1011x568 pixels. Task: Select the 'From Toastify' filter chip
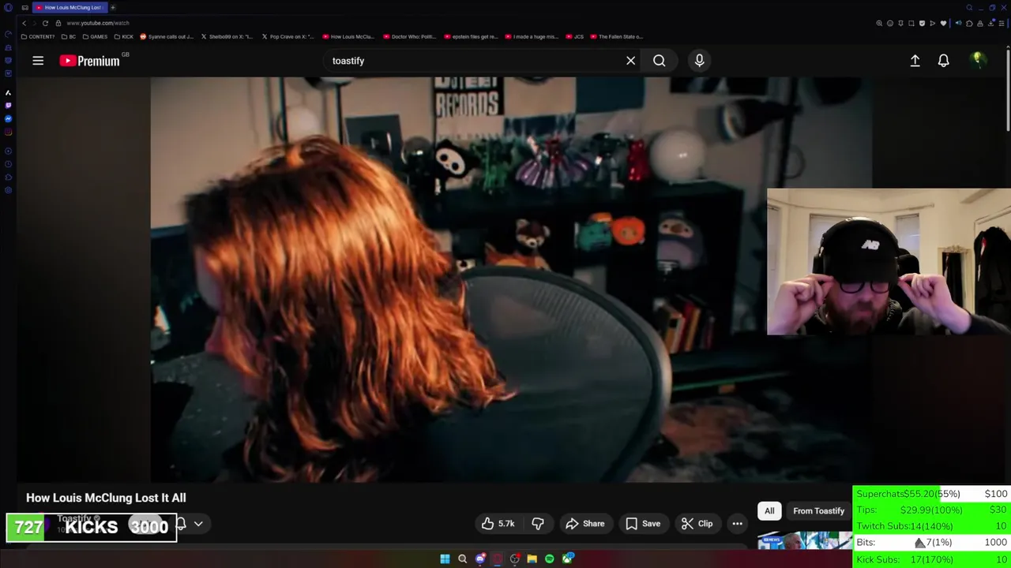(818, 511)
